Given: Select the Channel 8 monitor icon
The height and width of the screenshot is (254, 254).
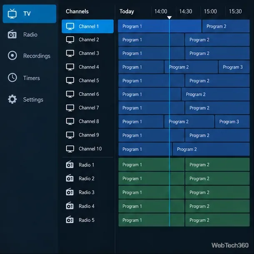Looking at the screenshot, I should tap(70, 121).
